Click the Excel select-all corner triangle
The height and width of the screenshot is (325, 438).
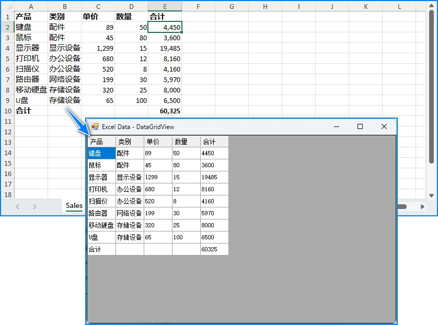tap(9, 7)
